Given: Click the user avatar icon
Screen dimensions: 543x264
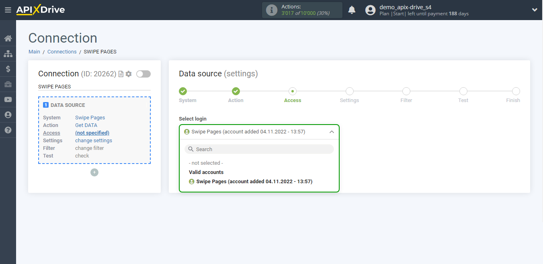Looking at the screenshot, I should pyautogui.click(x=370, y=10).
